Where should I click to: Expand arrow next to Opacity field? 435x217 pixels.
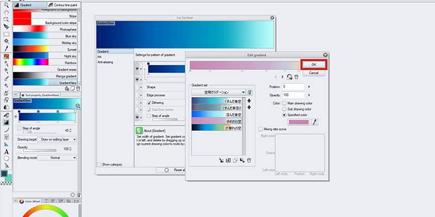click(309, 95)
